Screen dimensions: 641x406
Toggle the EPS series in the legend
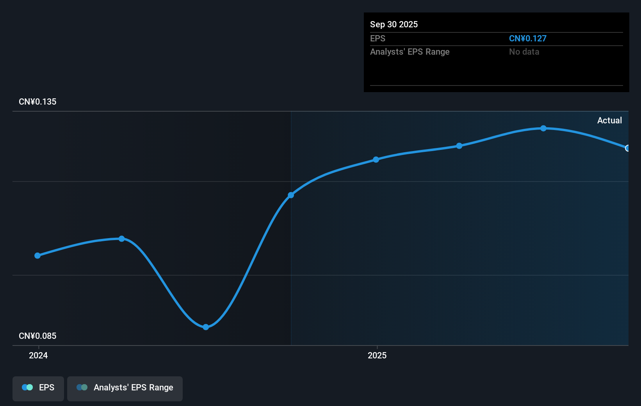coord(38,388)
